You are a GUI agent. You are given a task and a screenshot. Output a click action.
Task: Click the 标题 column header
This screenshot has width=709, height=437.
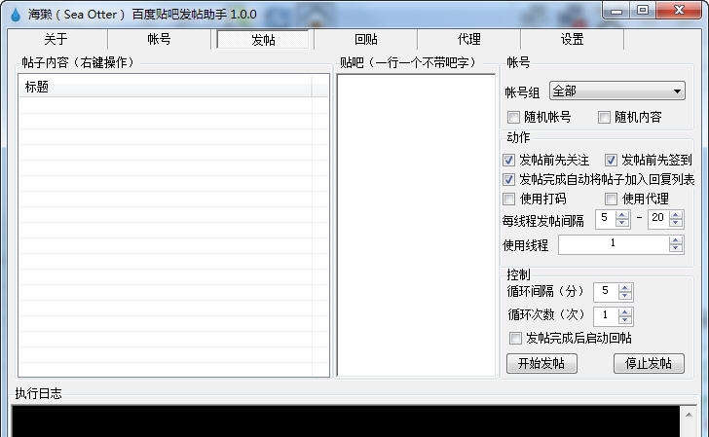(166, 87)
